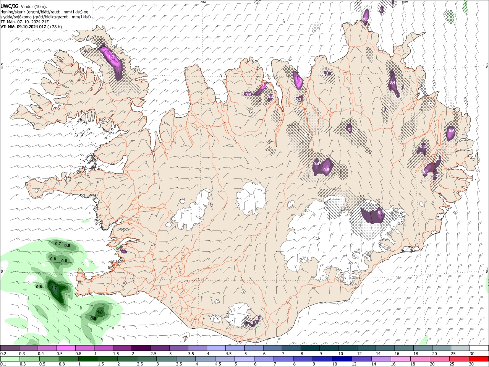Click the 64N latitude label on right edge

click(x=487, y=270)
